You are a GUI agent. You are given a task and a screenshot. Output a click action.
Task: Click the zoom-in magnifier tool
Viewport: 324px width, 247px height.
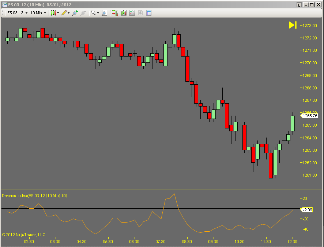click(75, 13)
